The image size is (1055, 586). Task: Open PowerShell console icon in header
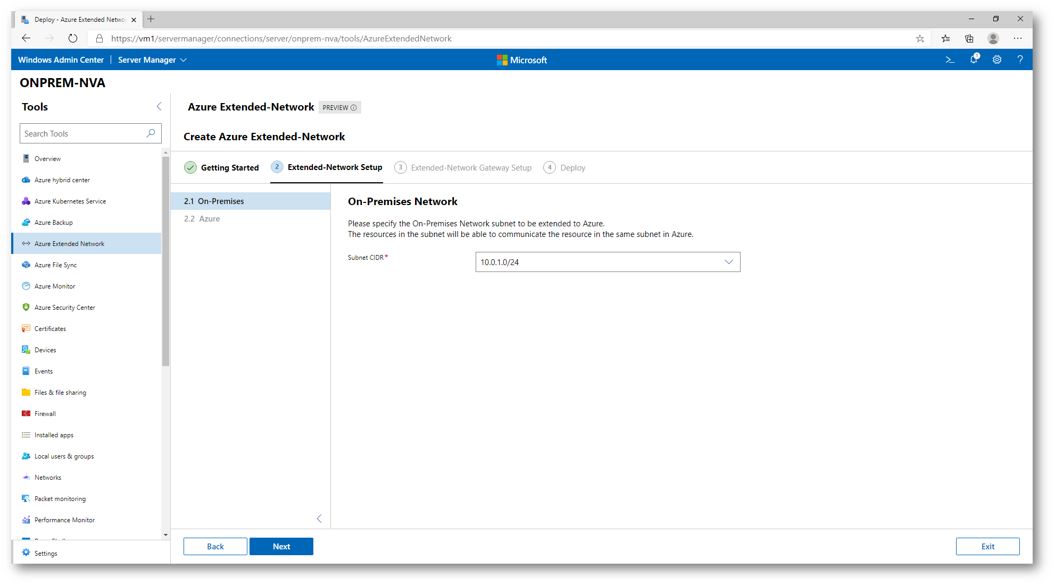tap(950, 60)
